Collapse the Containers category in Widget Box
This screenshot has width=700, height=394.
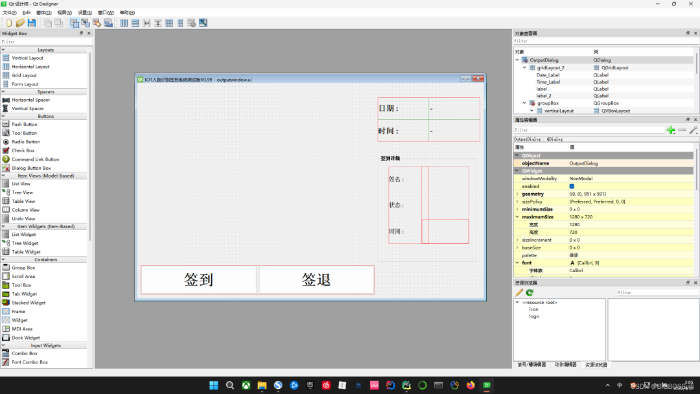pos(4,259)
